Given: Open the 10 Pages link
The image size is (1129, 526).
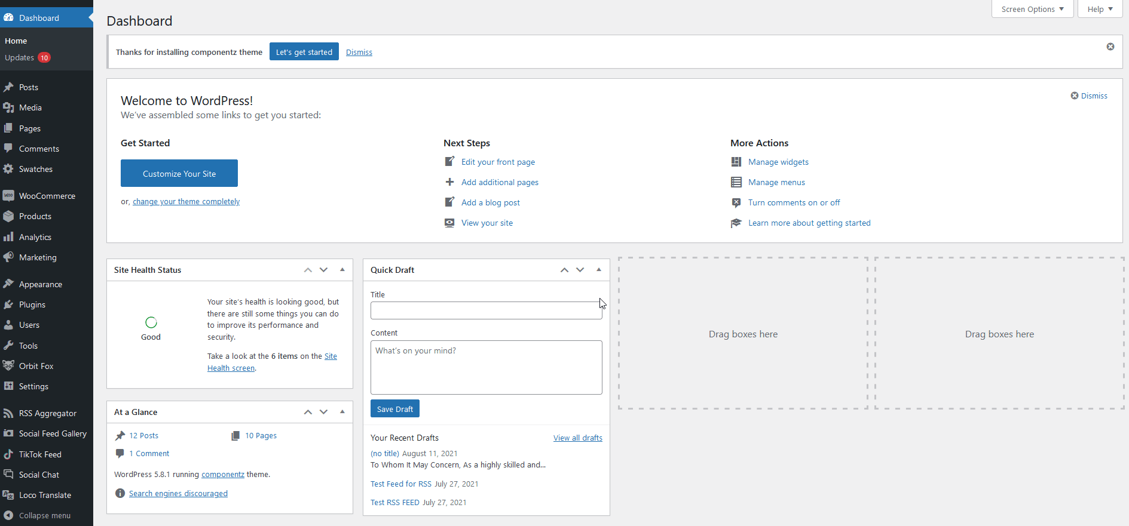Looking at the screenshot, I should [x=261, y=435].
